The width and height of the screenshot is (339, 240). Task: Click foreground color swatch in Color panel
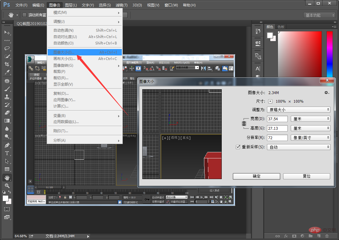pyautogui.click(x=270, y=35)
